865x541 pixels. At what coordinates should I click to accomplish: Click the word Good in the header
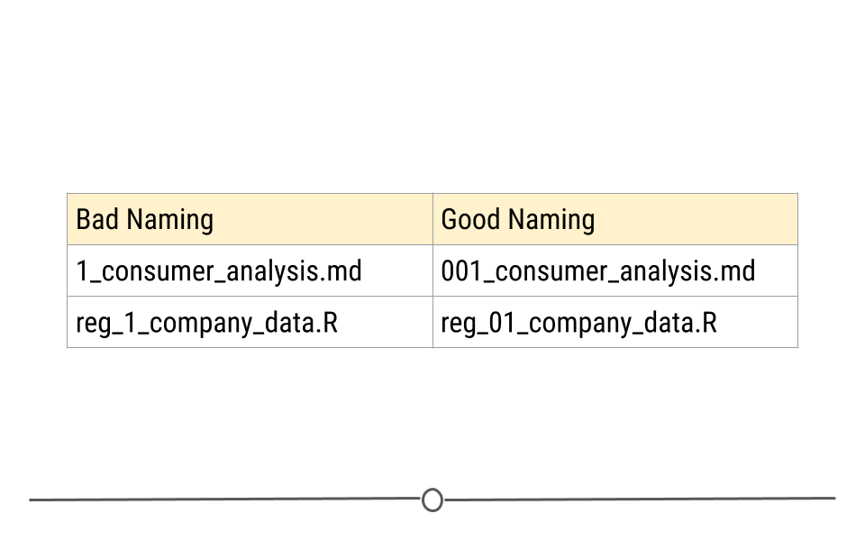click(470, 219)
